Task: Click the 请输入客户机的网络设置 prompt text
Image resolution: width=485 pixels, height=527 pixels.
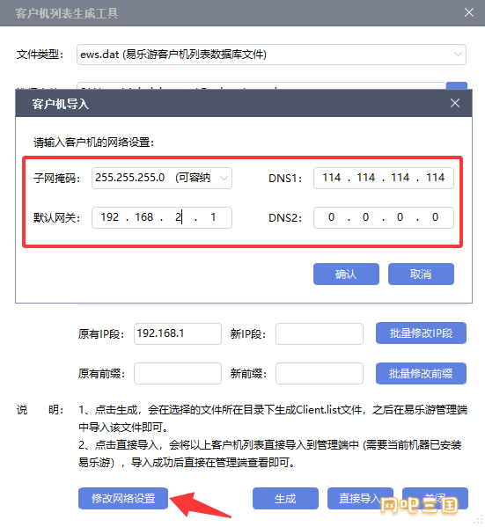Action: click(x=93, y=143)
